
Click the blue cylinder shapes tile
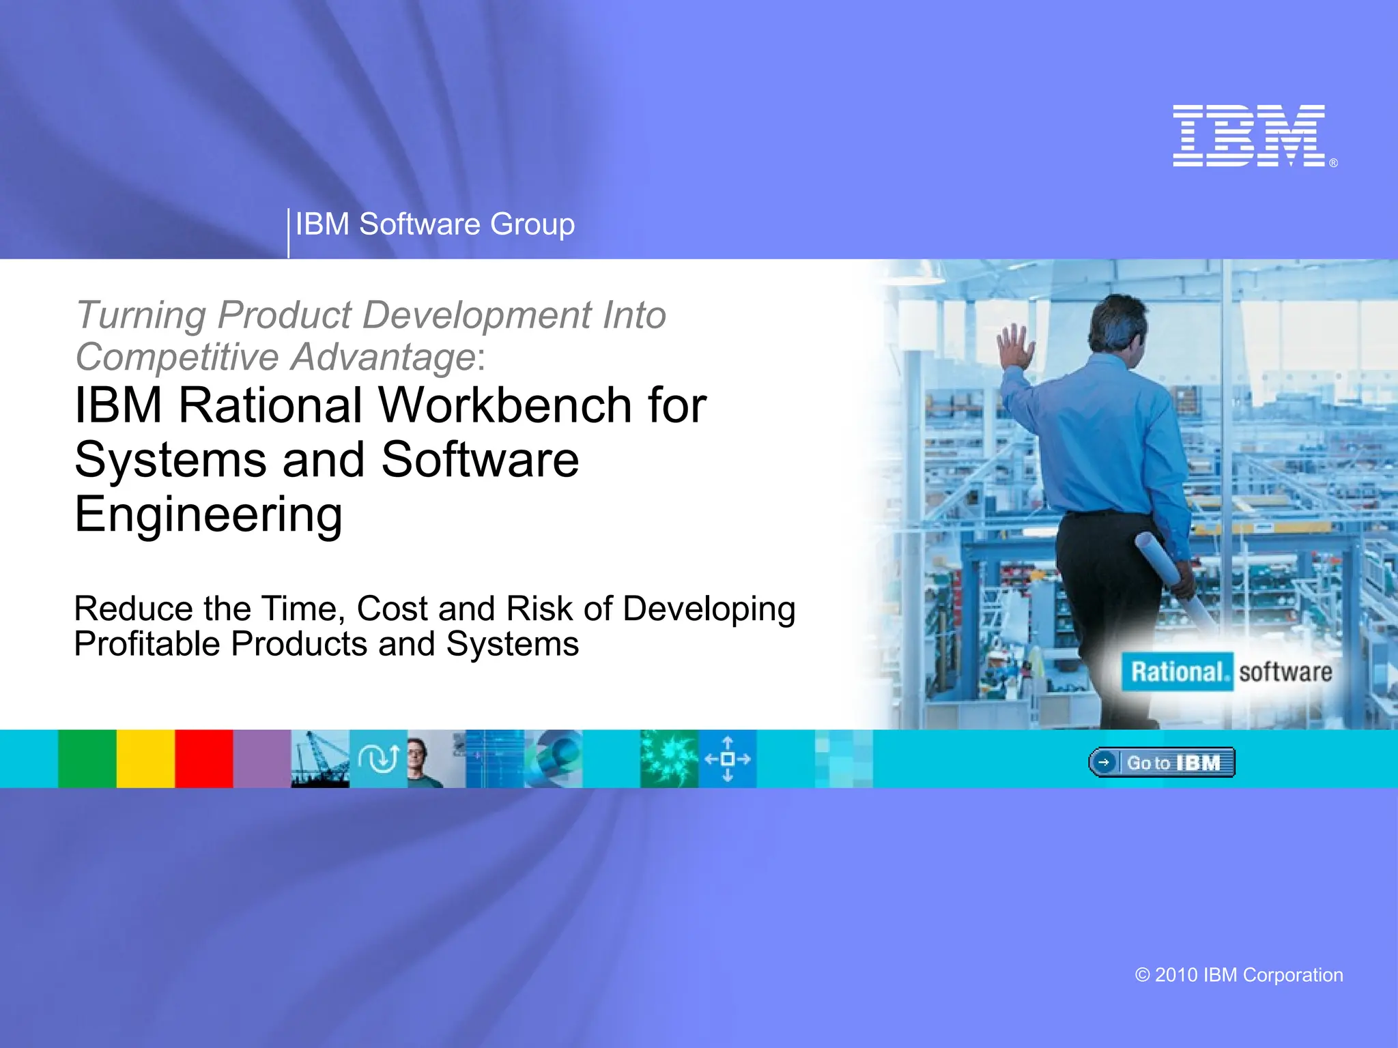pyautogui.click(x=554, y=759)
